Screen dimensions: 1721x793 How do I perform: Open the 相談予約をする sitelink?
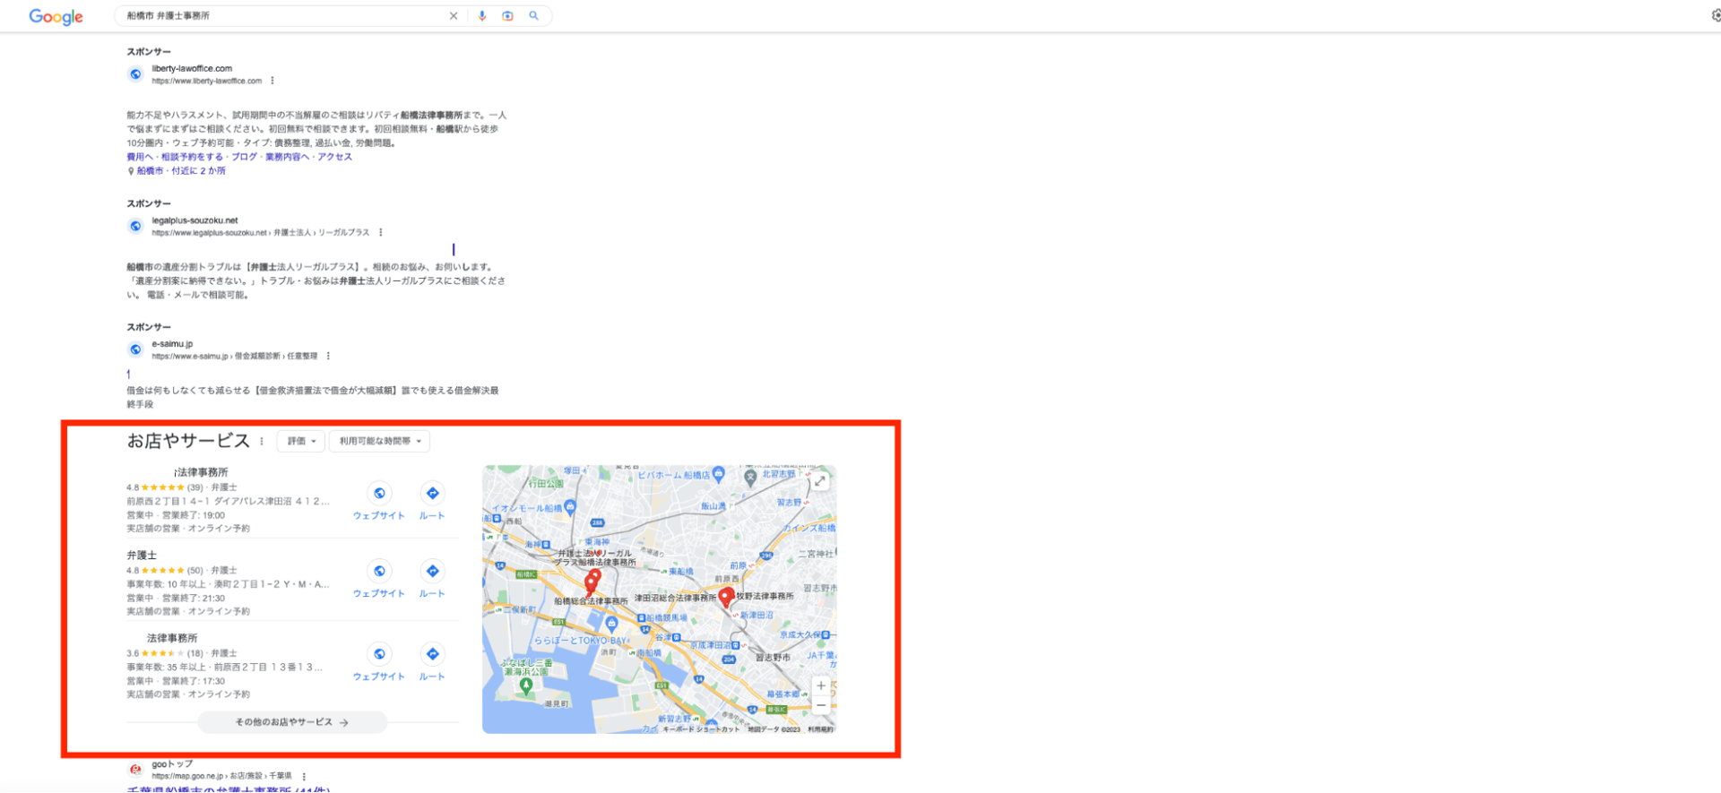point(192,157)
